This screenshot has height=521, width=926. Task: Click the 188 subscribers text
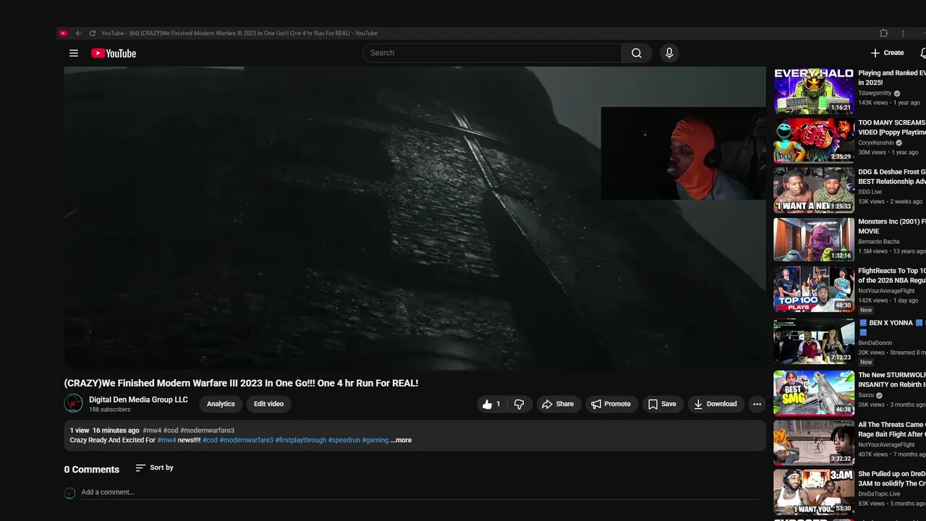[110, 410]
